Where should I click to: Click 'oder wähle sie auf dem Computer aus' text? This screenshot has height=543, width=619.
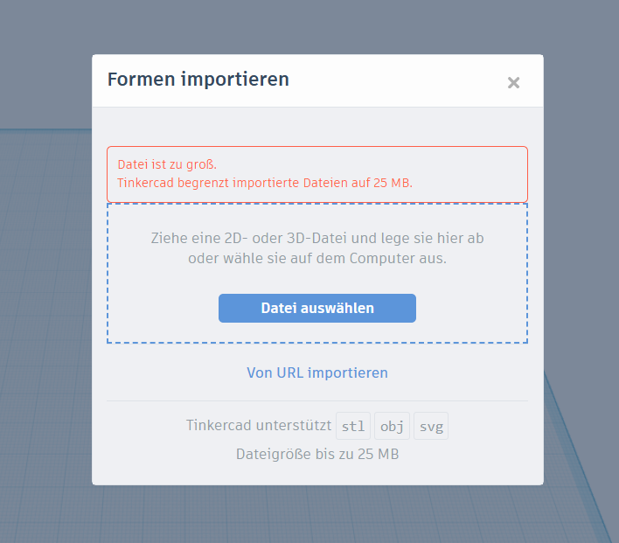coord(317,258)
